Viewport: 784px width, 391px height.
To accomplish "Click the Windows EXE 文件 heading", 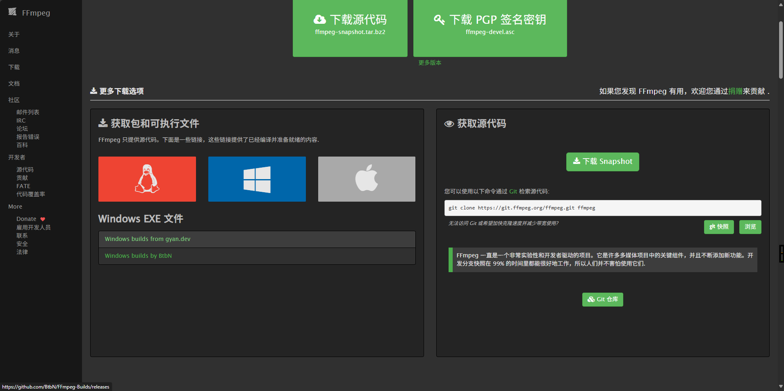I will 141,219.
